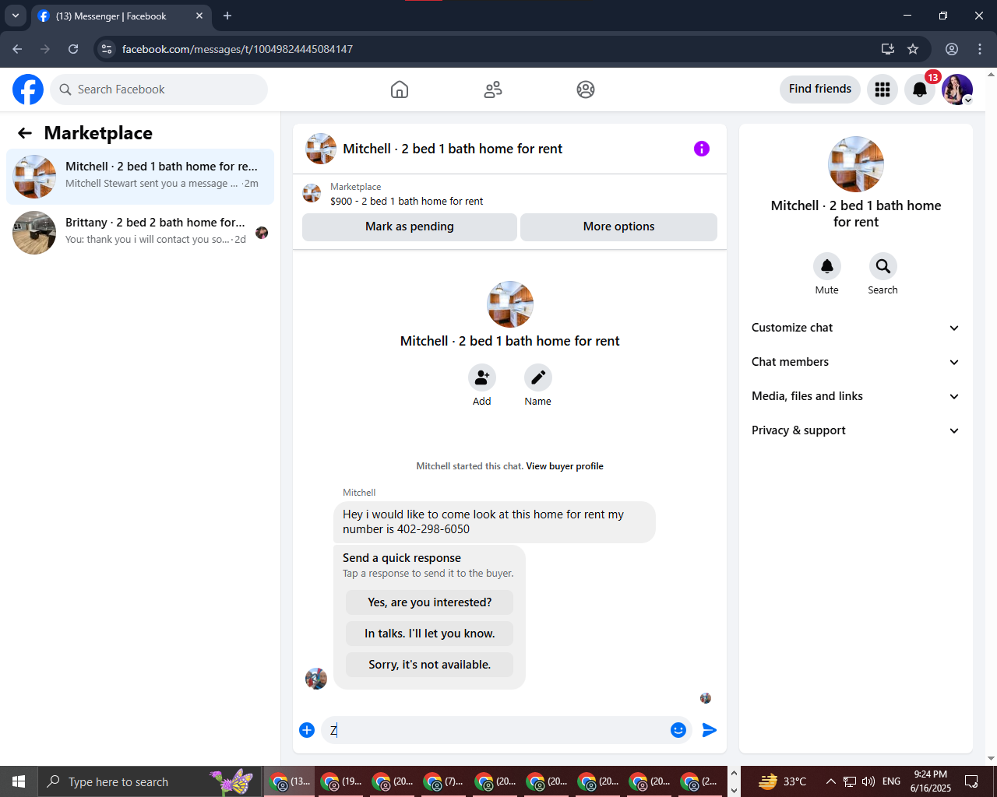Open the Chrome taskbar window labeled (7)...

[444, 781]
